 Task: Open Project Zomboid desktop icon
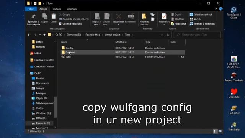tap(234, 77)
